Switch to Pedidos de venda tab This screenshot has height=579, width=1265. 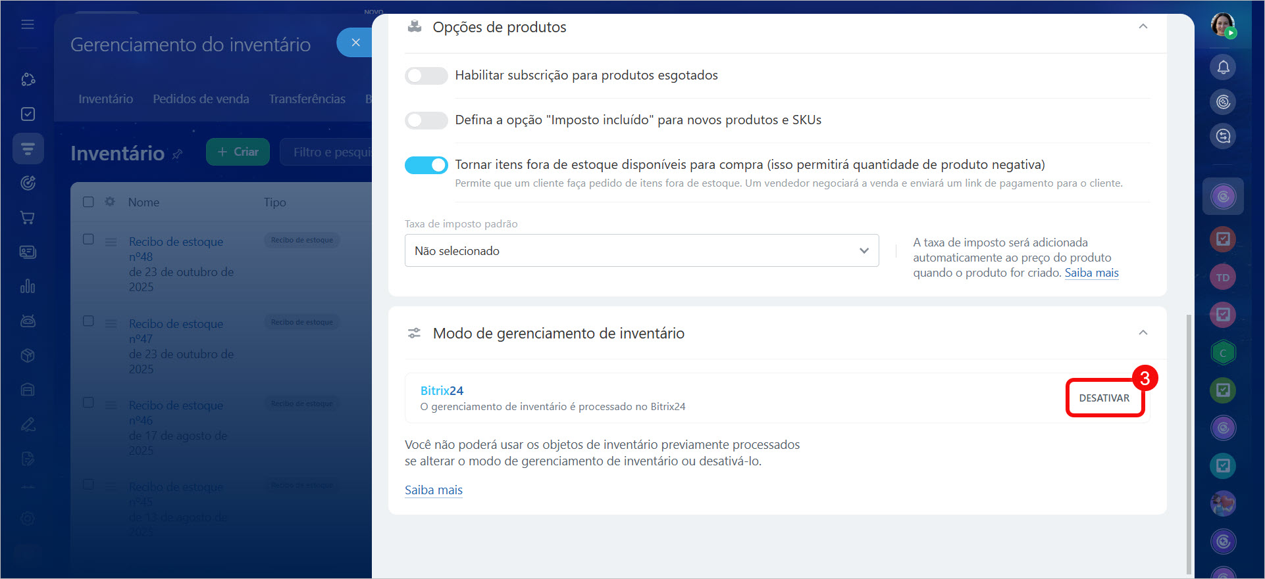(x=201, y=99)
